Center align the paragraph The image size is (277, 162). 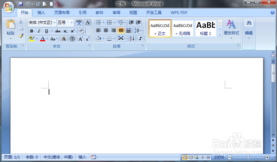pyautogui.click(x=106, y=30)
